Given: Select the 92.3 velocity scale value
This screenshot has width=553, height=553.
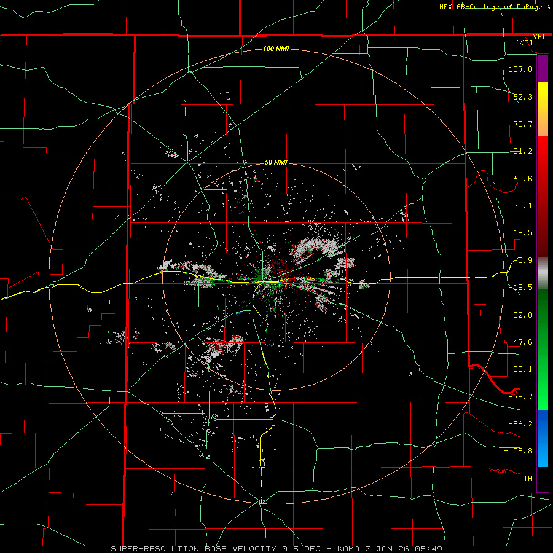Looking at the screenshot, I should 523,96.
